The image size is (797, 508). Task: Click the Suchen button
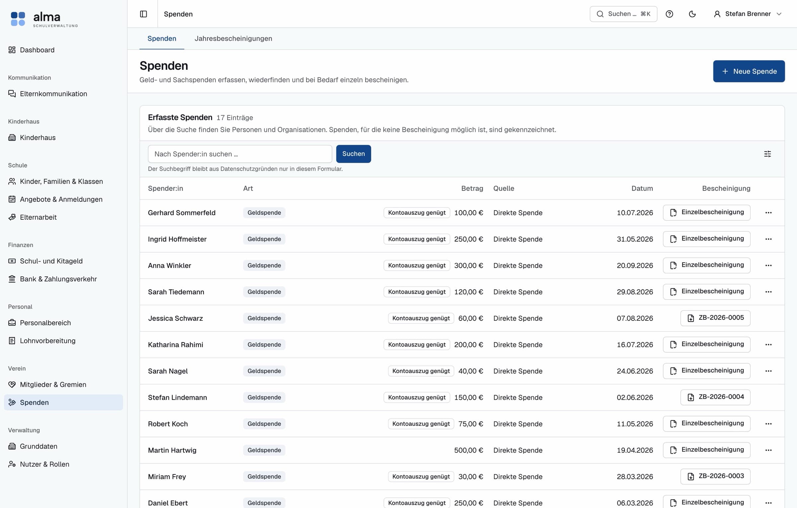click(x=353, y=154)
